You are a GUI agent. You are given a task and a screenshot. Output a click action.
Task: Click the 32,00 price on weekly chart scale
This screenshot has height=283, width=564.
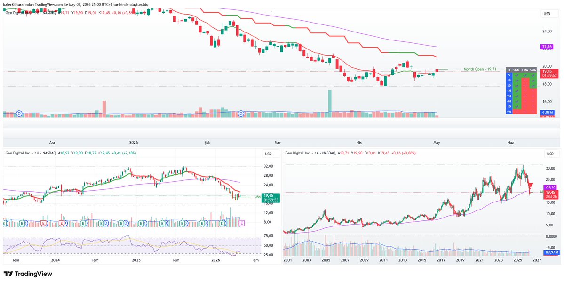268,166
